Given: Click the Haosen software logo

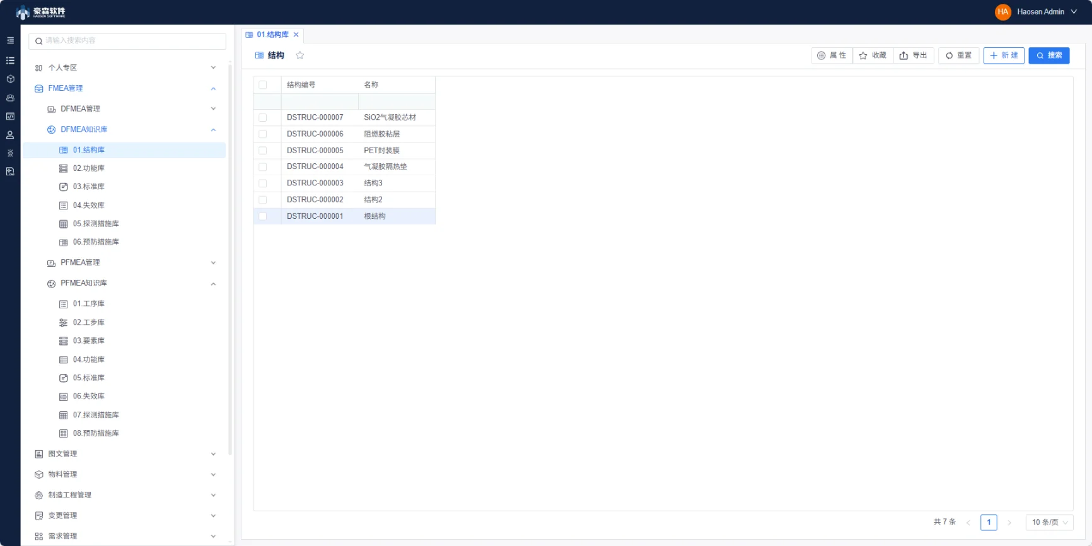Looking at the screenshot, I should 41,12.
